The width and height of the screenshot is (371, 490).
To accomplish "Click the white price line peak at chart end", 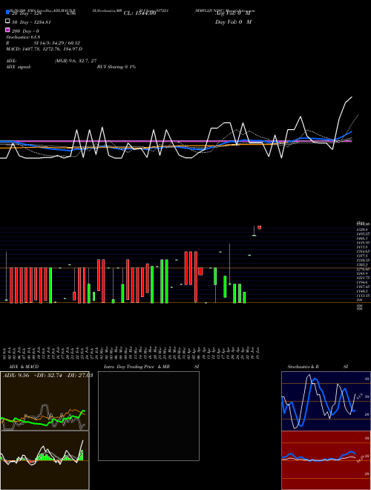I will 352,97.
